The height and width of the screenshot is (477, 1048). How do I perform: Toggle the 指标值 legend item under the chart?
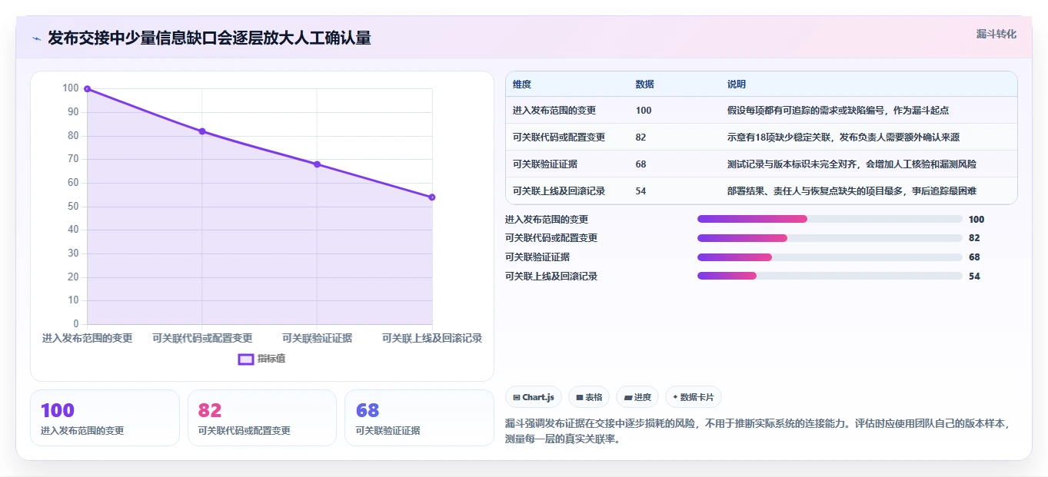click(x=261, y=359)
